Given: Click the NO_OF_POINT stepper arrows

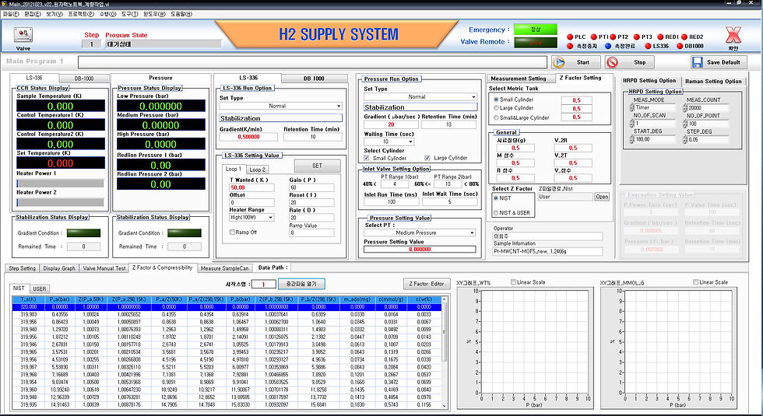Looking at the screenshot, I should 685,124.
